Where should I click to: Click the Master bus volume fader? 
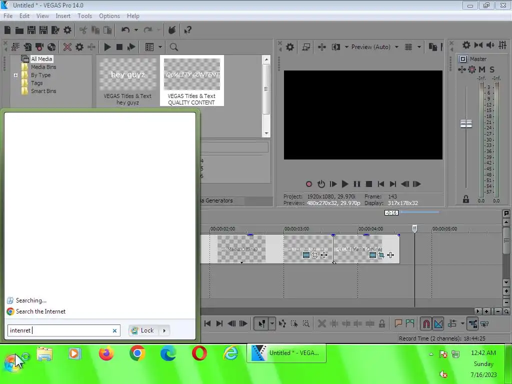[466, 124]
